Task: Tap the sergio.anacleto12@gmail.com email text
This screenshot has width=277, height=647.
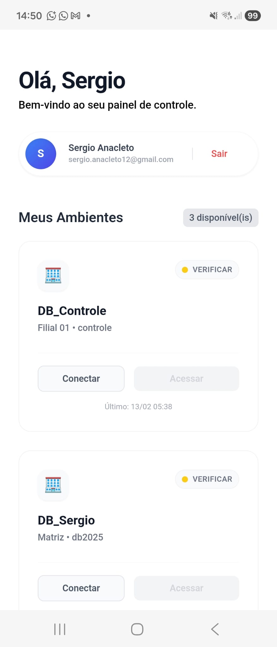Action: click(x=121, y=160)
